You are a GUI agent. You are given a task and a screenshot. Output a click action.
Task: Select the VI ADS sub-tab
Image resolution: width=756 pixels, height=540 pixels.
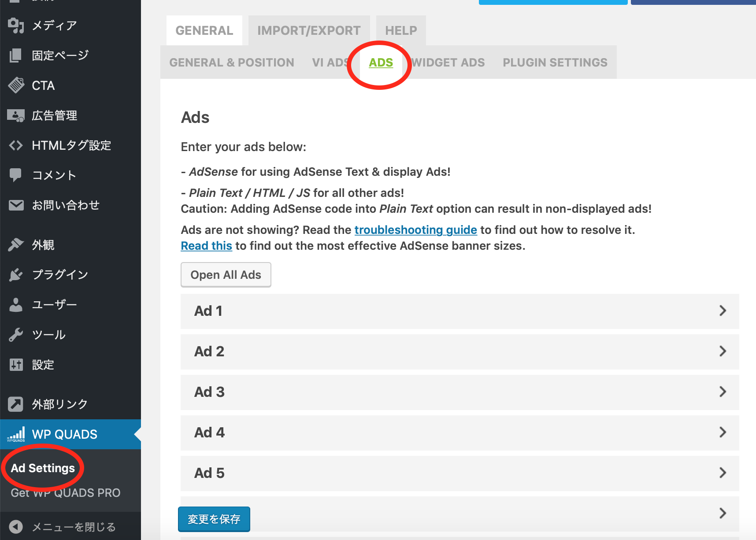(330, 63)
